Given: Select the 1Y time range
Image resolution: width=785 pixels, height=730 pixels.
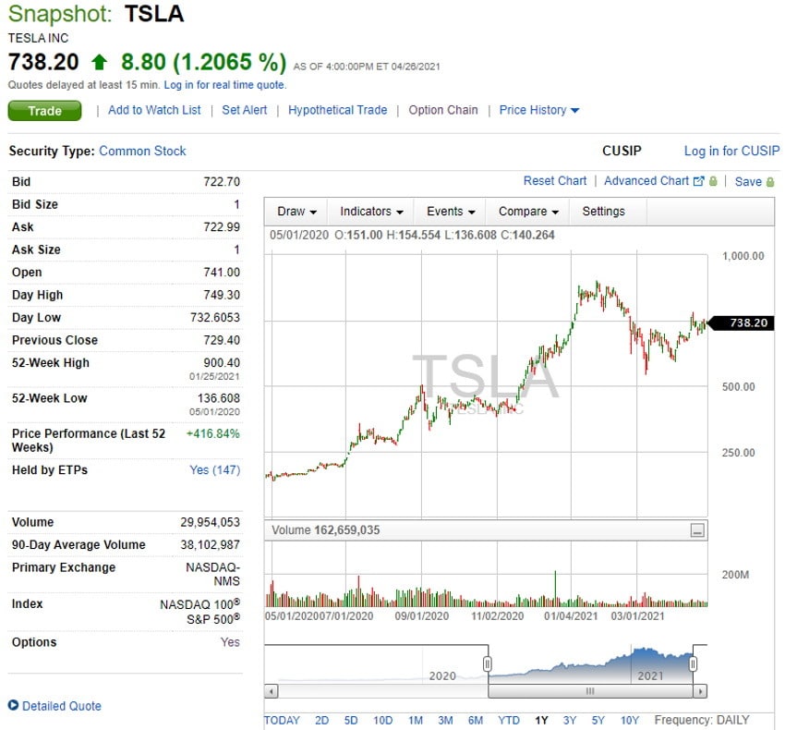Looking at the screenshot, I should [541, 720].
